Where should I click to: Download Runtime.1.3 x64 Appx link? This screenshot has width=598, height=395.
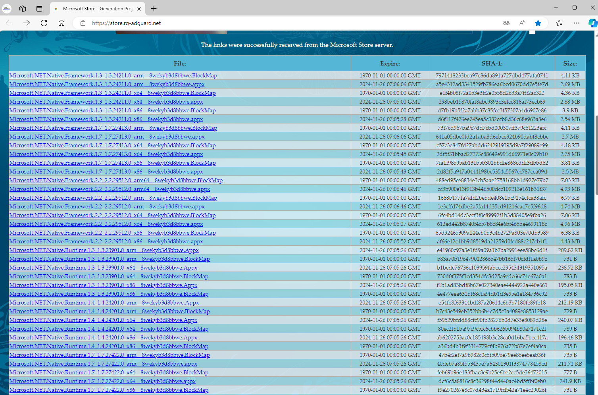[103, 268]
